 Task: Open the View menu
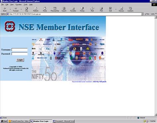[12, 5]
